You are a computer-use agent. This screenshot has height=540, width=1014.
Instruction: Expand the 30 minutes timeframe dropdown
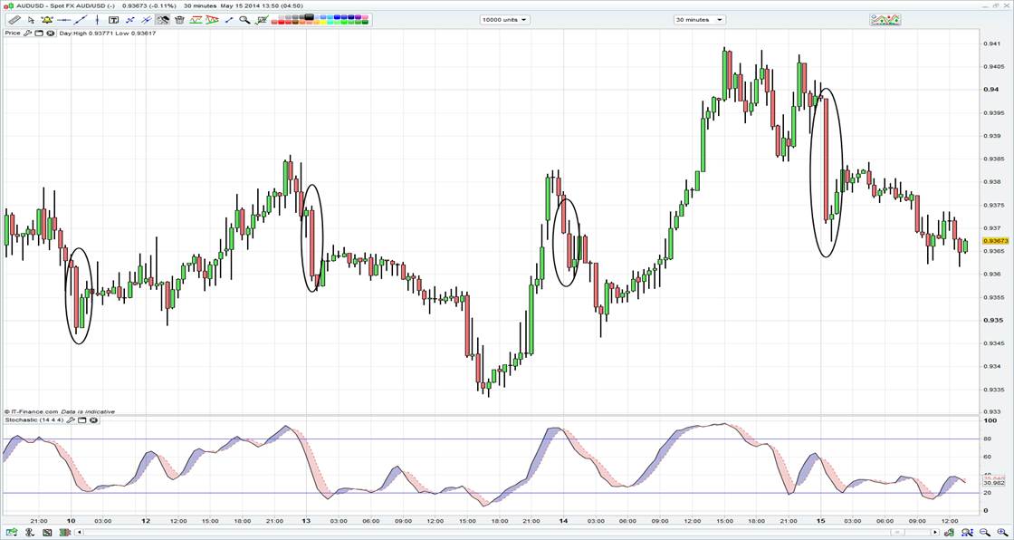[699, 19]
